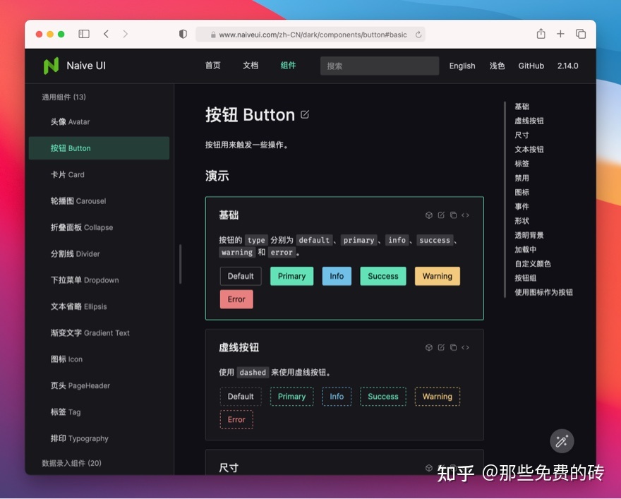Open 下拉菜单 Dropdown in the sidebar

(99, 280)
